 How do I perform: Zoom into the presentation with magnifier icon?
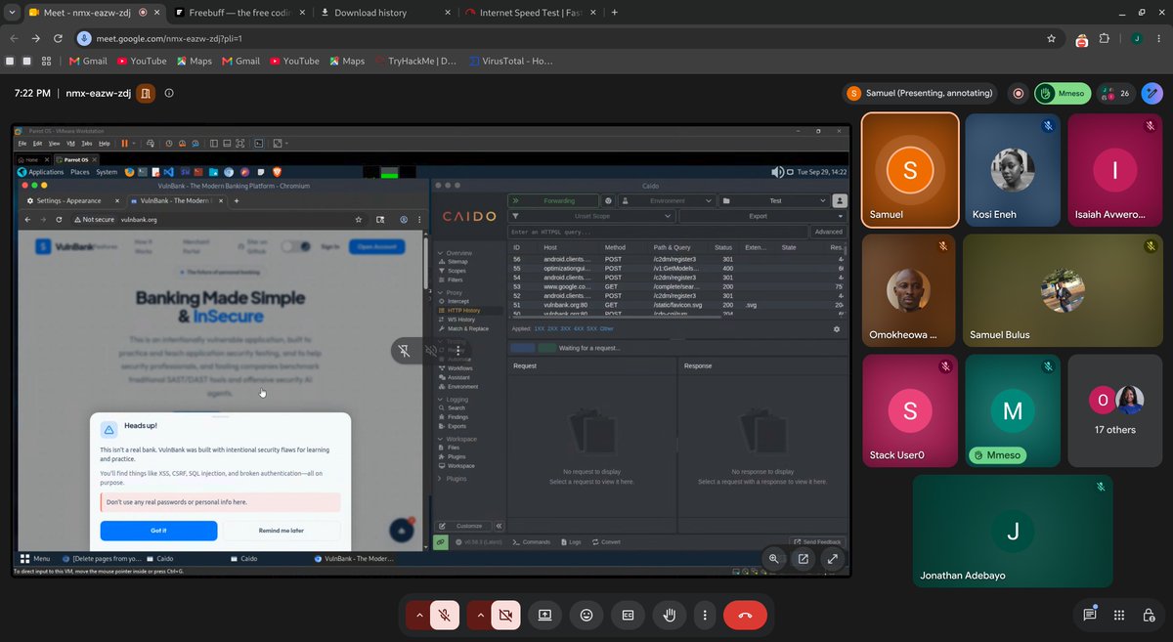pos(773,559)
